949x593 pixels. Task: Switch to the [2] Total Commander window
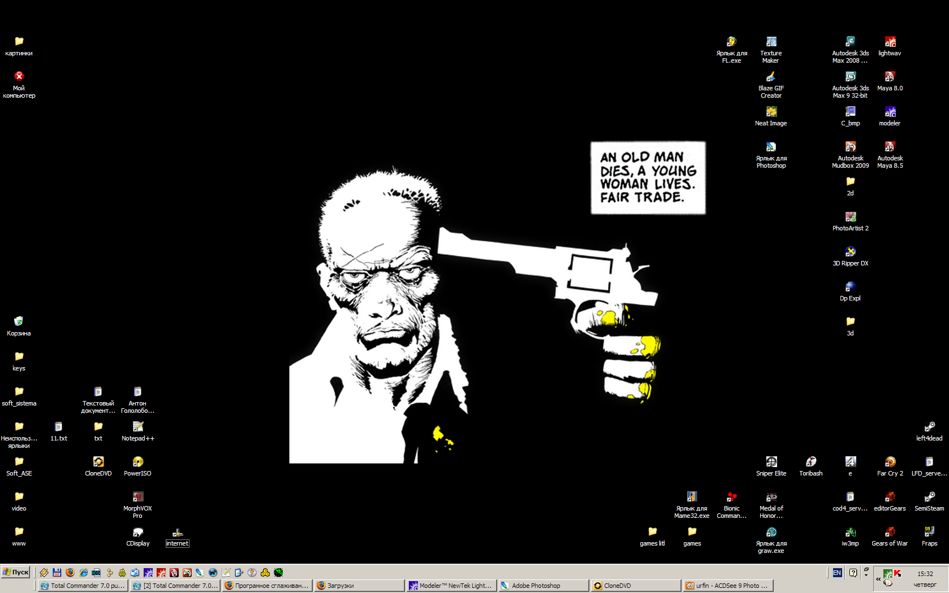(x=175, y=586)
